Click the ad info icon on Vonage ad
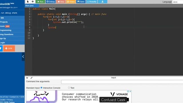This screenshot has height=103, width=183. pos(128,91)
